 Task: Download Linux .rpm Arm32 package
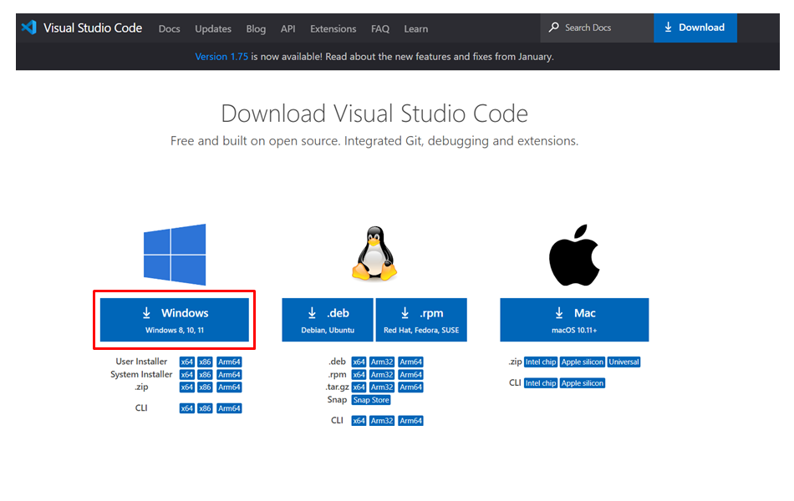tap(382, 374)
